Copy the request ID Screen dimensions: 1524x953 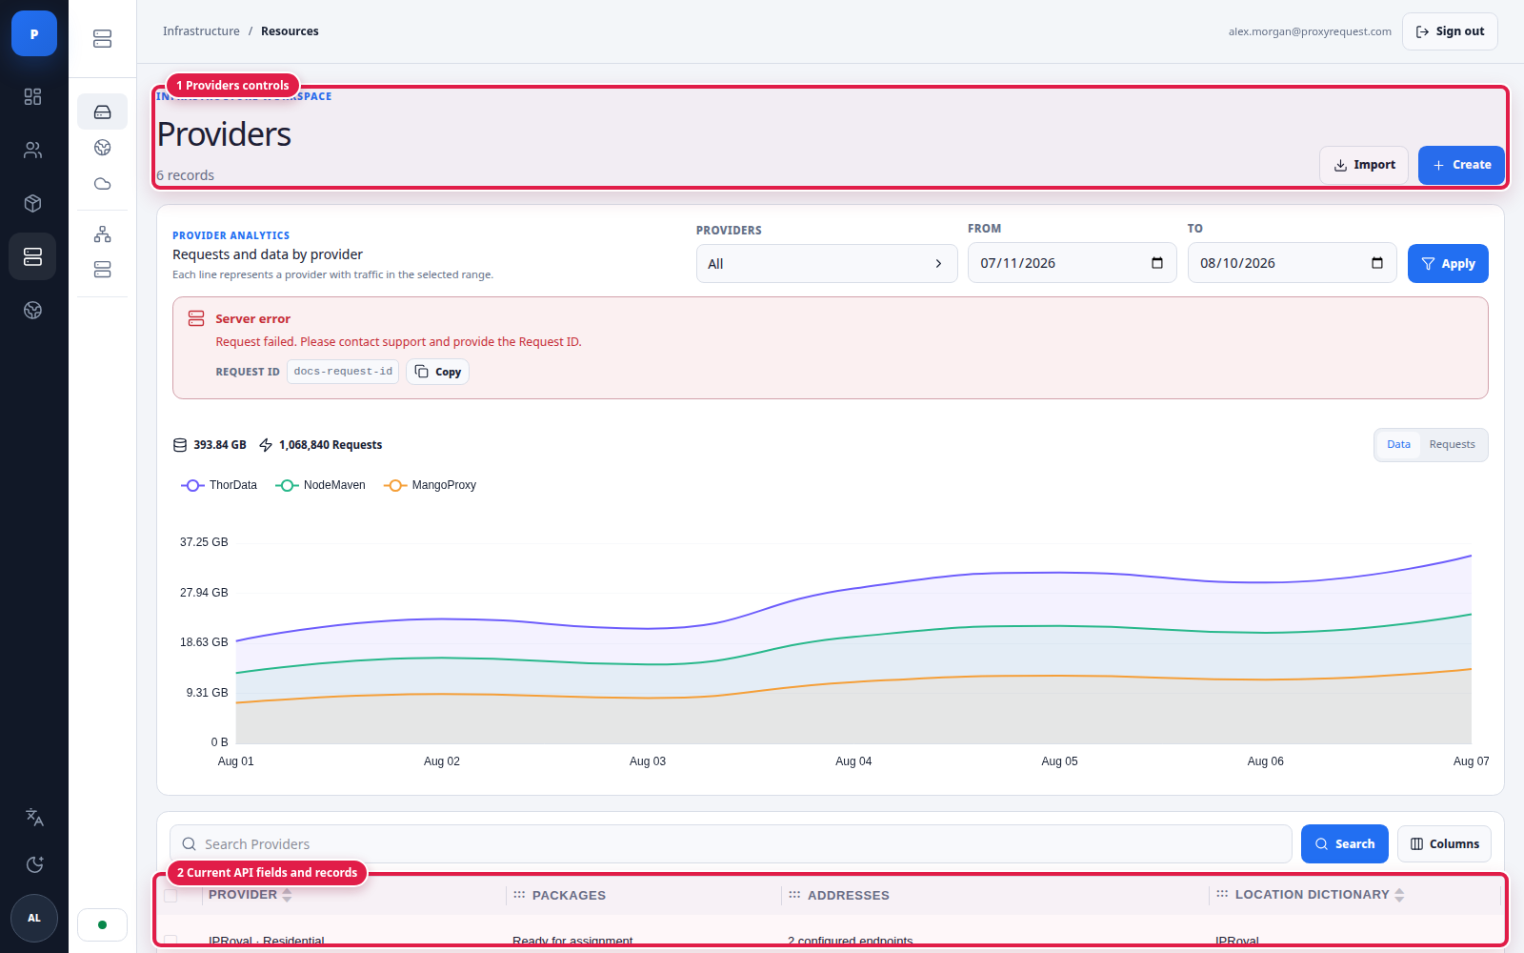(438, 372)
